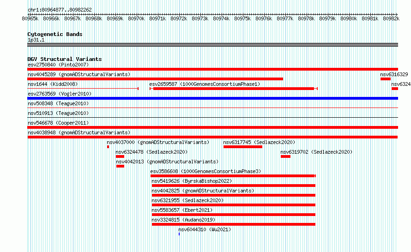
Task: Click the nsv4045289 red variant bar
Action: [x=155, y=79]
